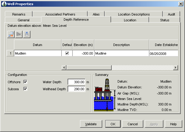Viewport: 185px width, 132px height.
Task: Select the Depth Reference tab
Action: pyautogui.click(x=76, y=20)
